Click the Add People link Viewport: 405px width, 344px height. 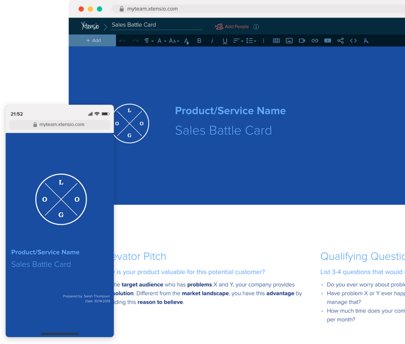(x=232, y=27)
